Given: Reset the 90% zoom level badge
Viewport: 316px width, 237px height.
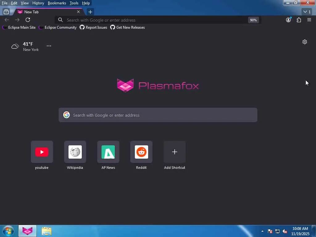Looking at the screenshot, I should (253, 20).
